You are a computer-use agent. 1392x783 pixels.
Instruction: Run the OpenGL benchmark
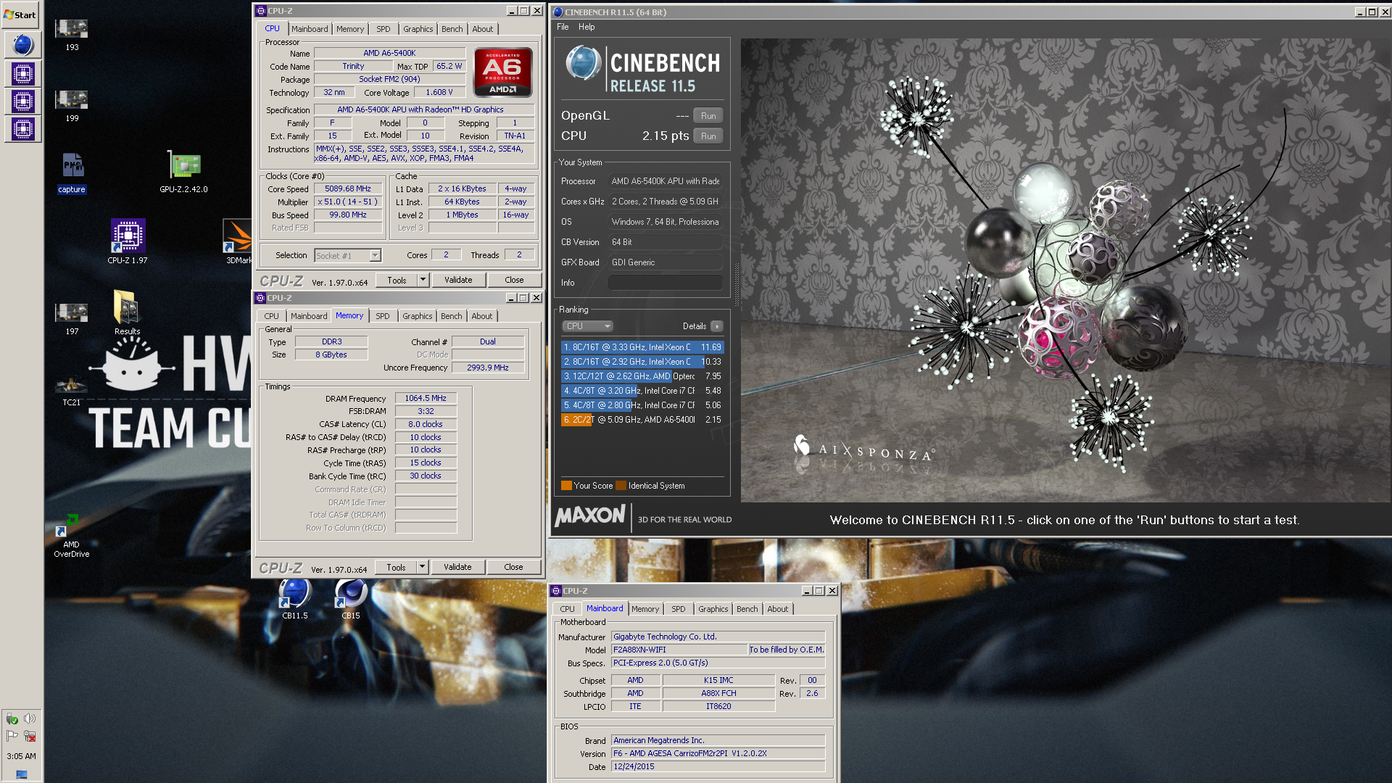[708, 116]
